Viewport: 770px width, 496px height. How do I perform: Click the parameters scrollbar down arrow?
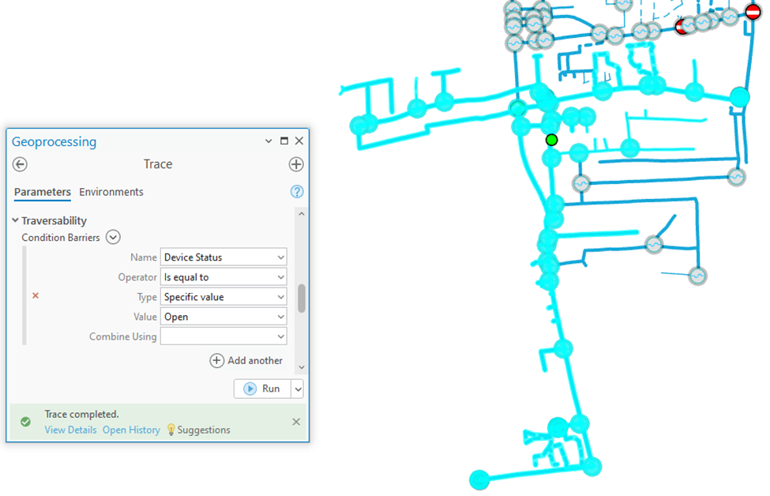click(x=302, y=367)
